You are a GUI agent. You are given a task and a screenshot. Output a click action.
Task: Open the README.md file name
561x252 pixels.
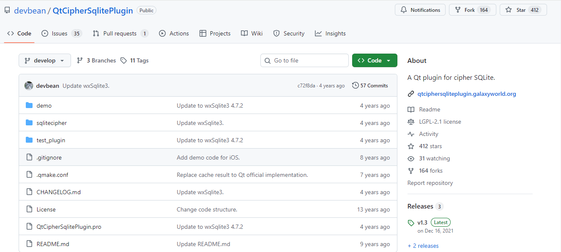pyautogui.click(x=53, y=244)
